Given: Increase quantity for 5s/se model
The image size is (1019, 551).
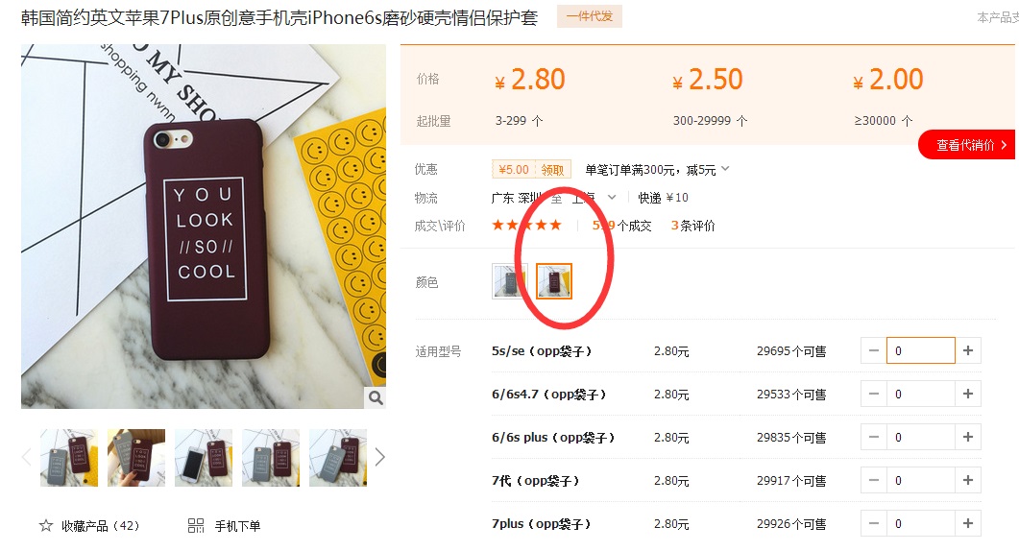Looking at the screenshot, I should pyautogui.click(x=968, y=351).
